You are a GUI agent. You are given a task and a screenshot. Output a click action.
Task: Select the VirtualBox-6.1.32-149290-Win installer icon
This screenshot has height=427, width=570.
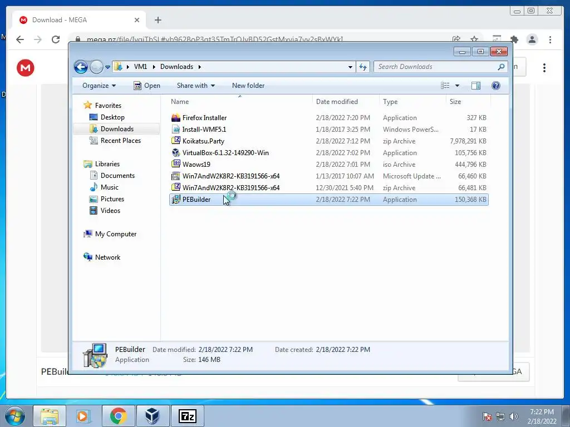(175, 153)
